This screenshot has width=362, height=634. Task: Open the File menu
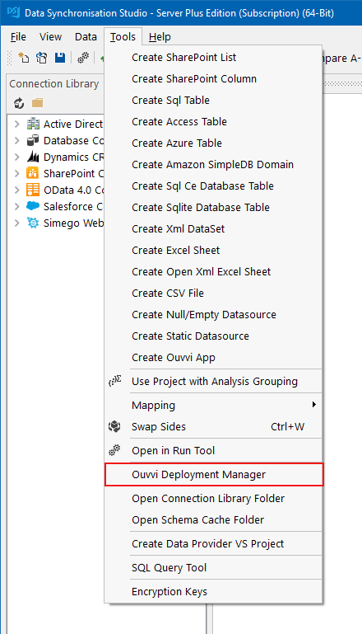point(18,37)
